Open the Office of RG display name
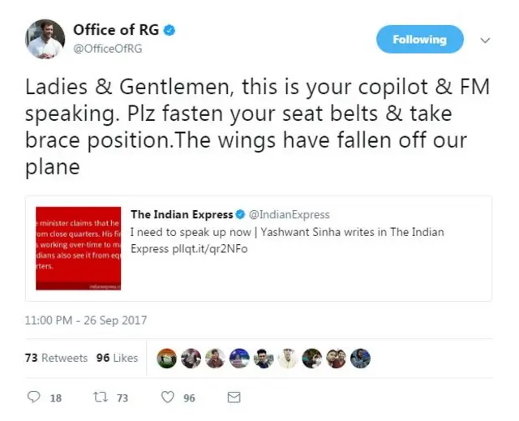This screenshot has width=519, height=421. (116, 30)
